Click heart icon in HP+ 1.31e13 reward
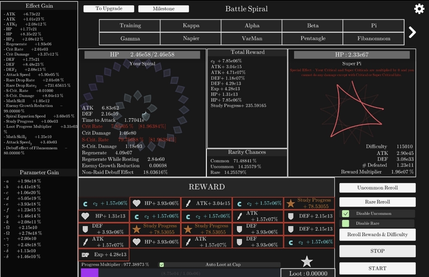Image resolution: width=429 pixels, height=277 pixels. pyautogui.click(x=85, y=216)
